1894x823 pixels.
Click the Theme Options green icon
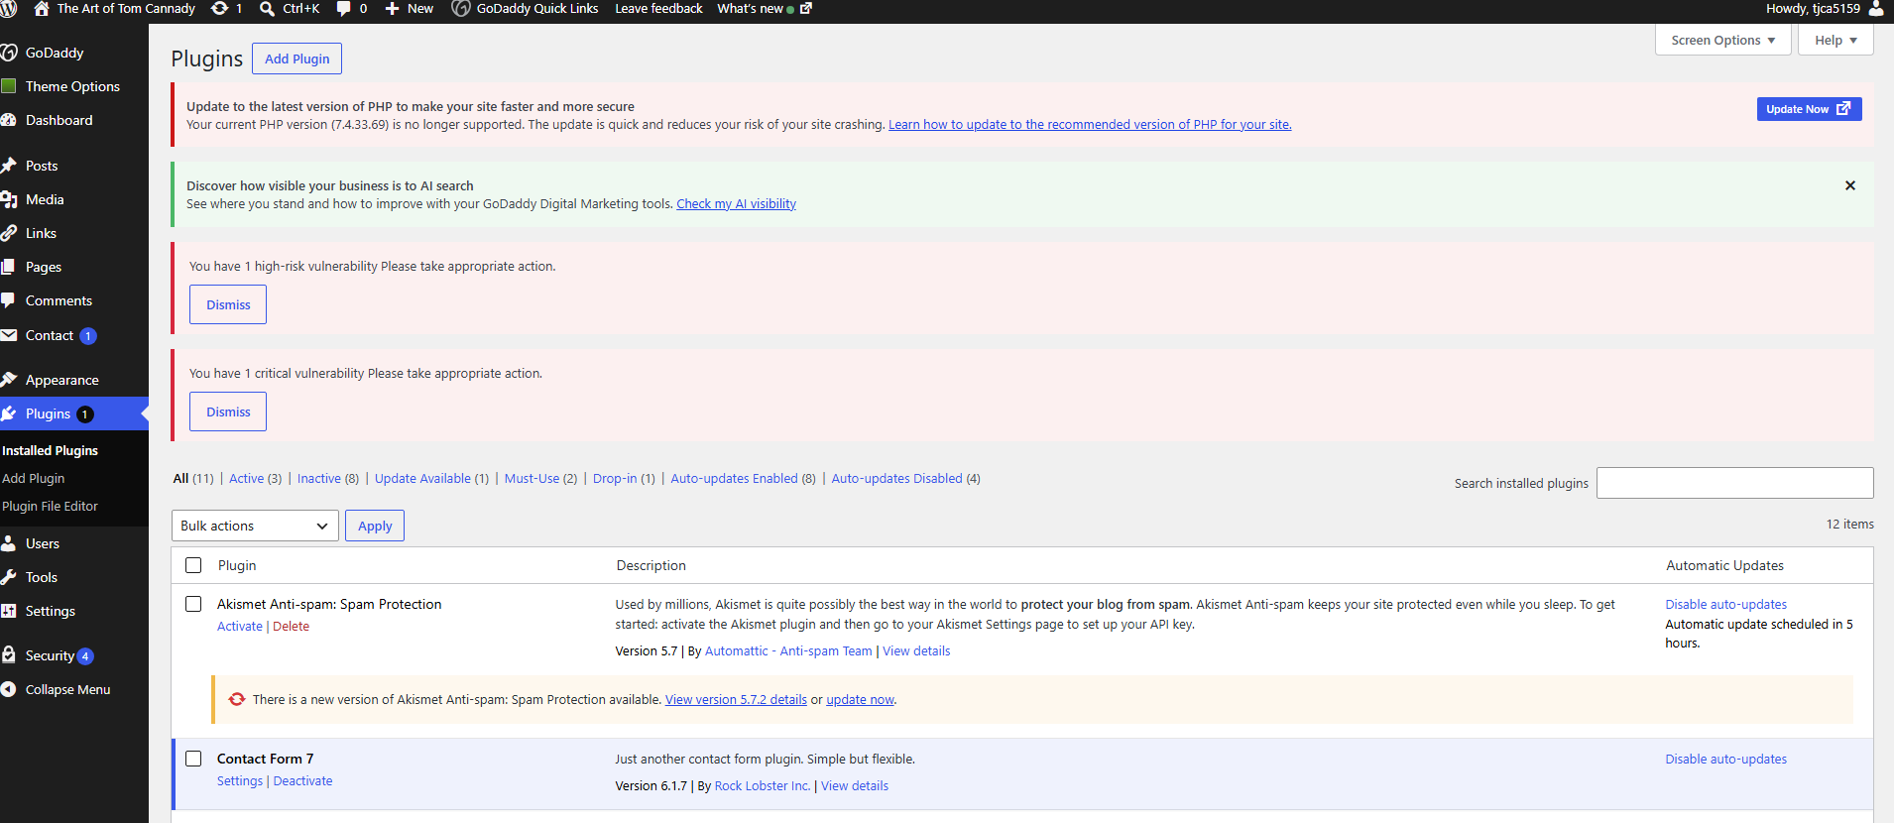[9, 86]
